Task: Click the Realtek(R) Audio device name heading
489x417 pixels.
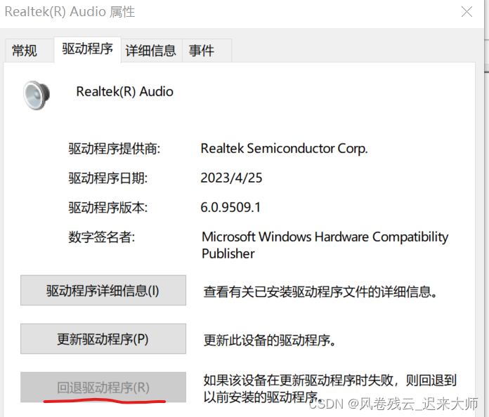Action: (x=125, y=92)
